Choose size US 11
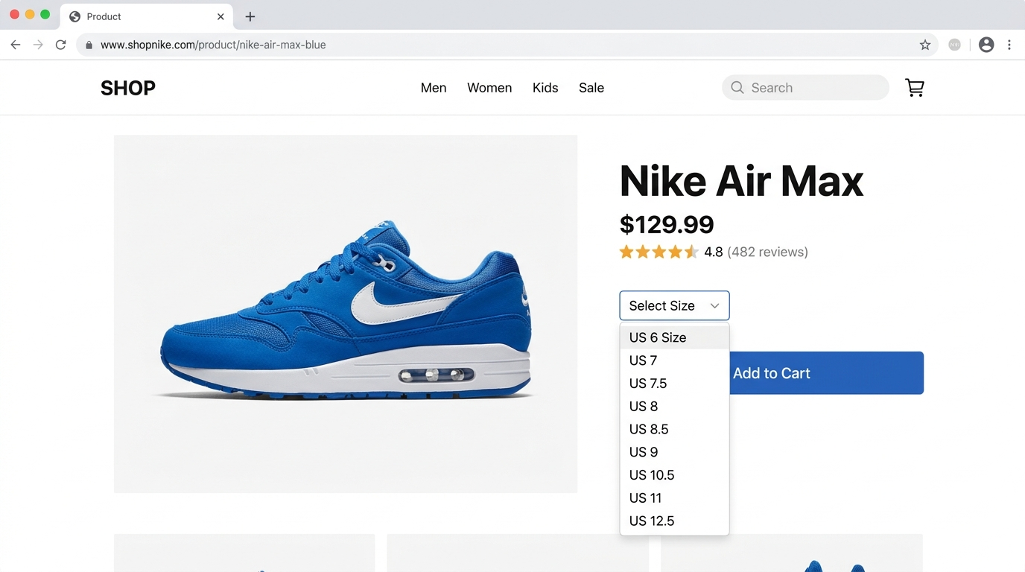This screenshot has width=1025, height=572. (674, 498)
